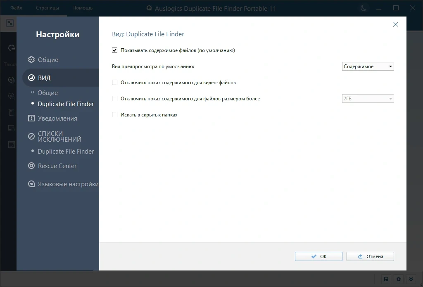Viewport: 423px width, 287px height.
Task: Open the Содержимое preview type dropdown
Action: tap(368, 66)
